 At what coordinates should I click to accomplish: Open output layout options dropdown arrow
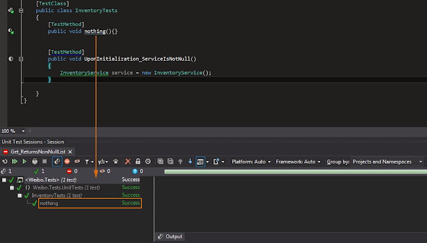tap(207, 162)
